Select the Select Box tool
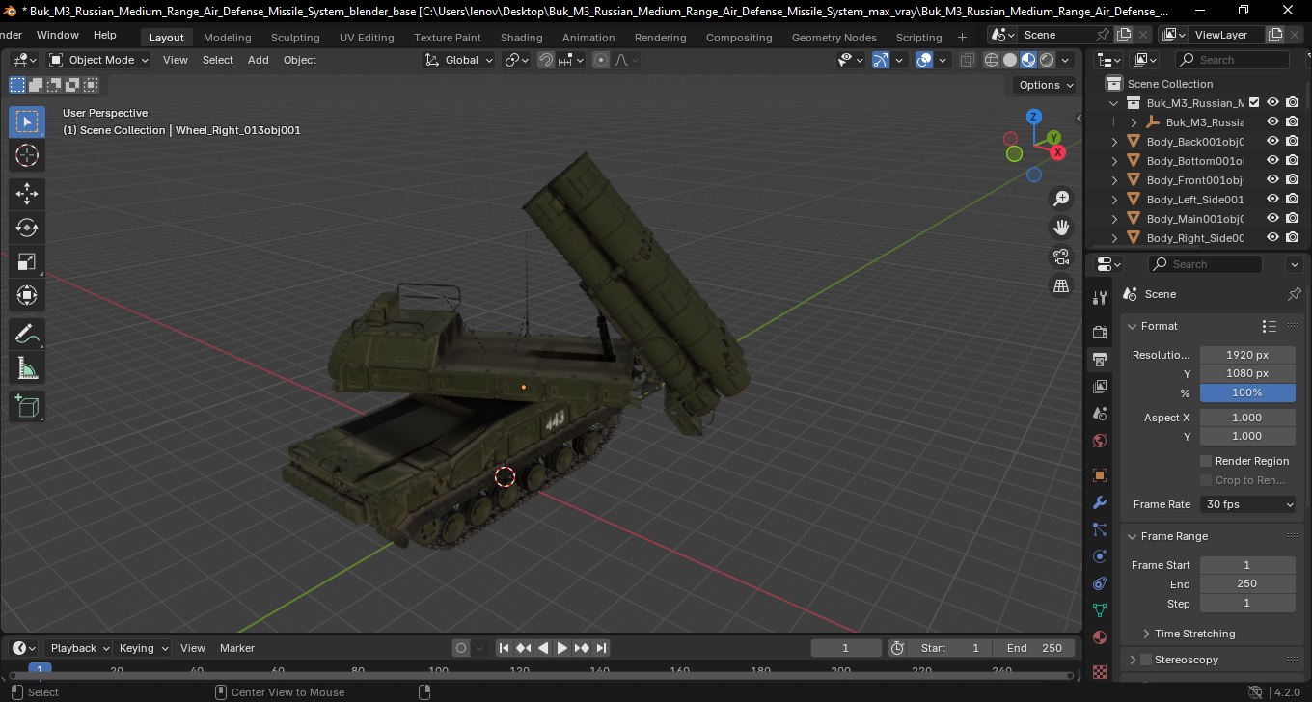1312x702 pixels. [27, 121]
